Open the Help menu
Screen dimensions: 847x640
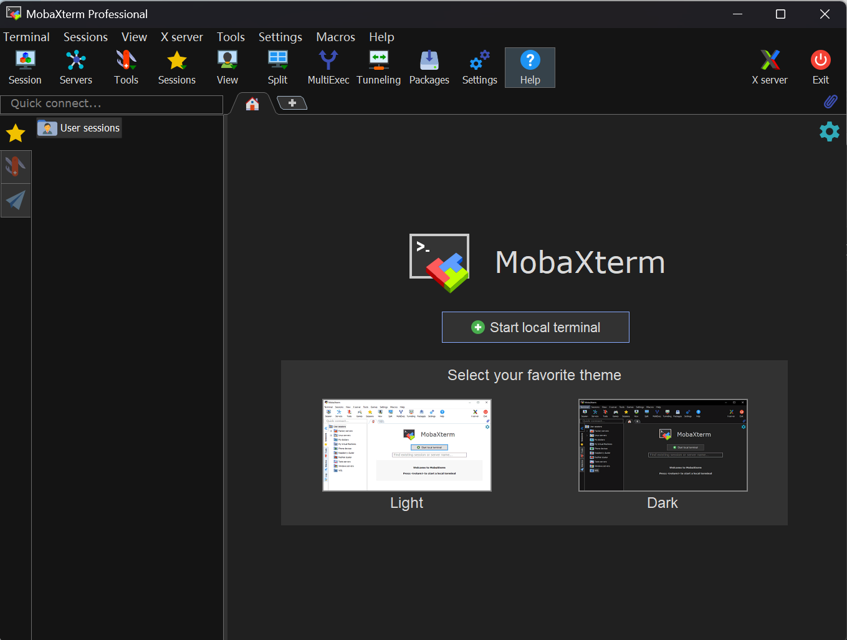(x=381, y=37)
